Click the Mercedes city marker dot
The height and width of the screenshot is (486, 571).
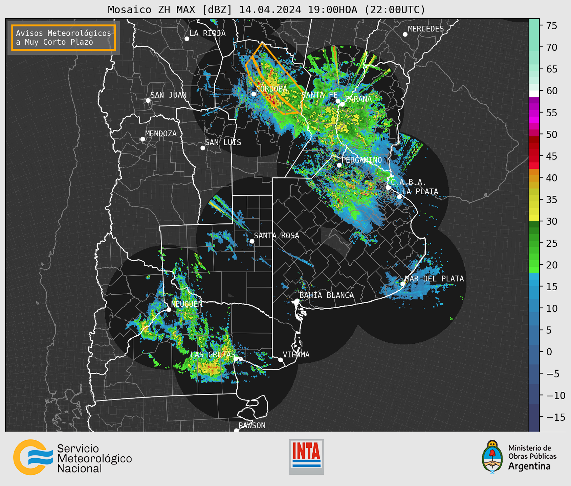(x=405, y=34)
